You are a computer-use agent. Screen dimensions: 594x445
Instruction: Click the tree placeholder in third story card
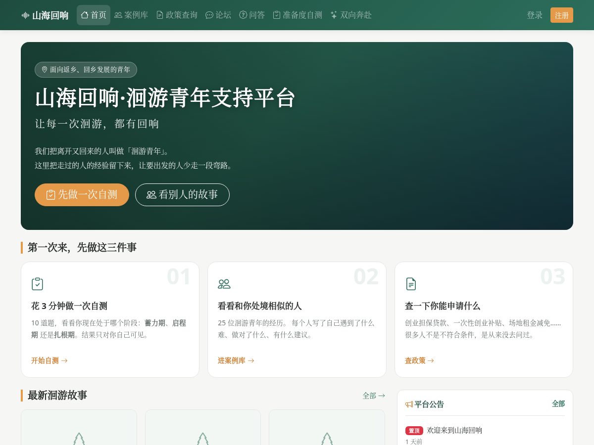(327, 439)
